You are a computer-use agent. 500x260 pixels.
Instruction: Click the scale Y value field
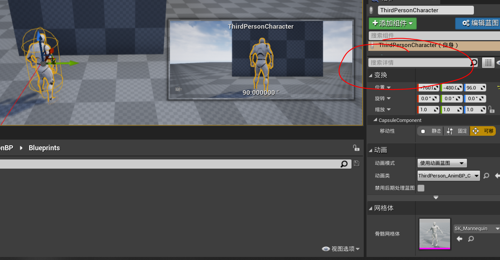452,110
